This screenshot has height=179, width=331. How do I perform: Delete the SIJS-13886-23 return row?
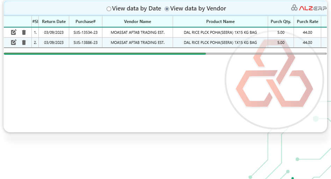point(24,42)
